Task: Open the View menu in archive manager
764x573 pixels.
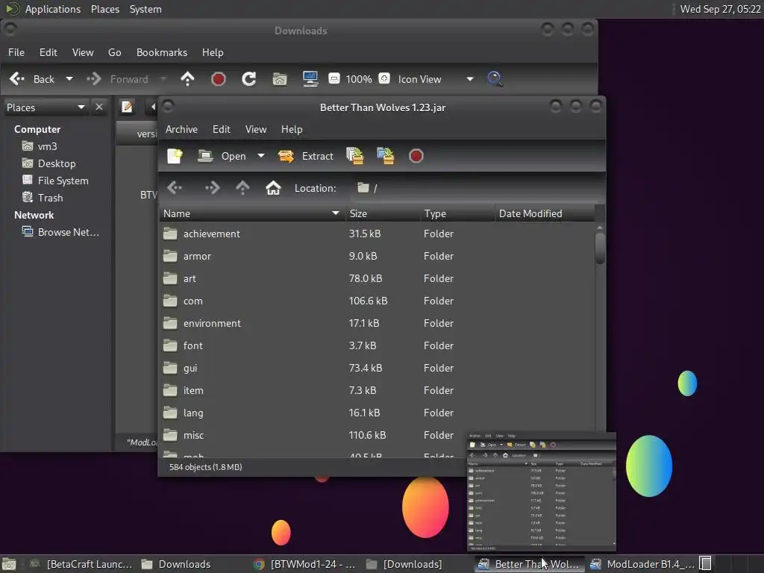Action: click(256, 129)
